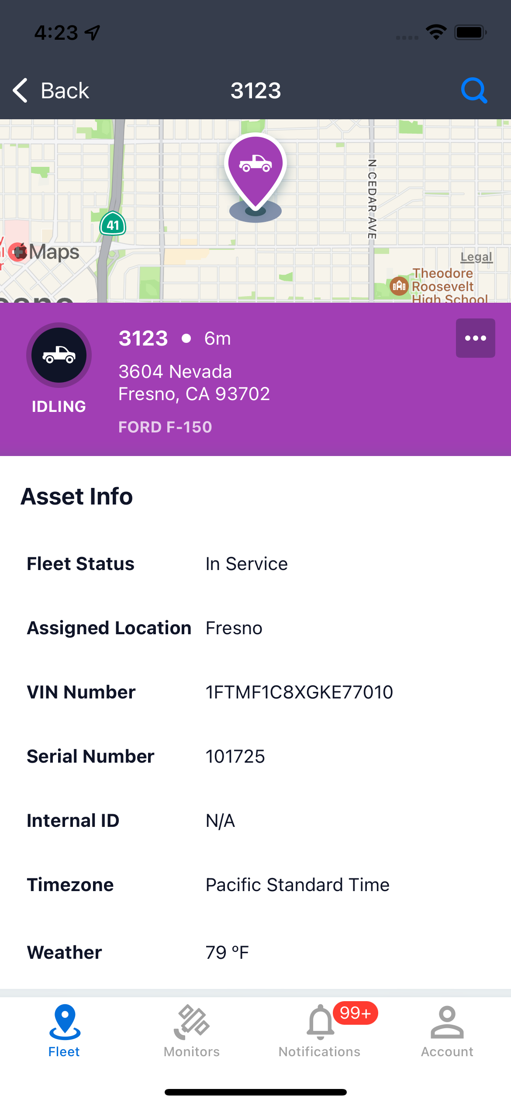Tap the round idling truck icon
Image resolution: width=511 pixels, height=1106 pixels.
(59, 355)
